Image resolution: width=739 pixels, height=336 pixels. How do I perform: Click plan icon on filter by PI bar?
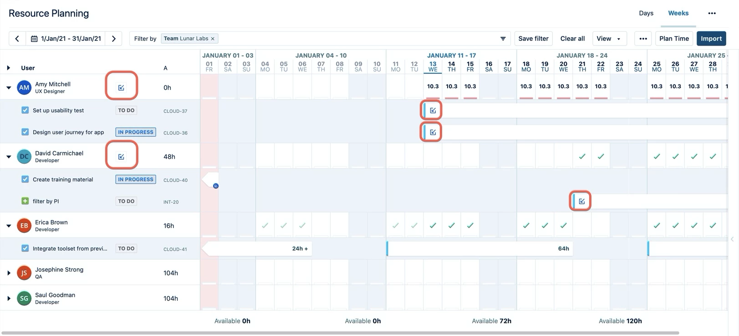(581, 201)
